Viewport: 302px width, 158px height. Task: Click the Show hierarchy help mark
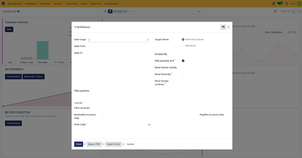[x=172, y=73]
